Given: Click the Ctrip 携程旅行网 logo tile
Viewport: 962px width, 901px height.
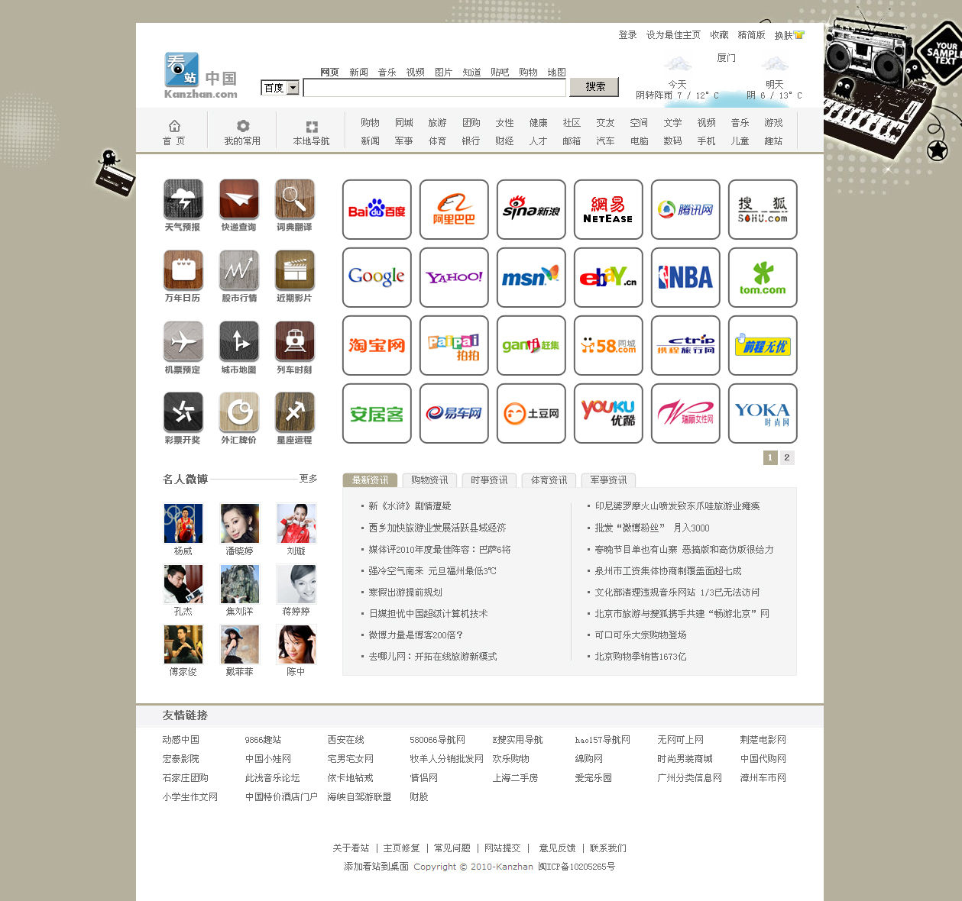Looking at the screenshot, I should pyautogui.click(x=685, y=345).
